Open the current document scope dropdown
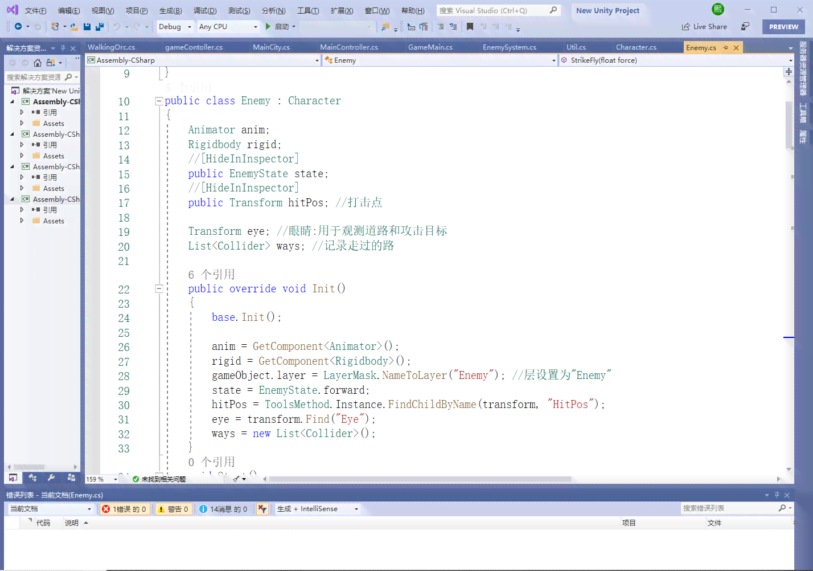Screen dimensions: 813x571 (51, 509)
